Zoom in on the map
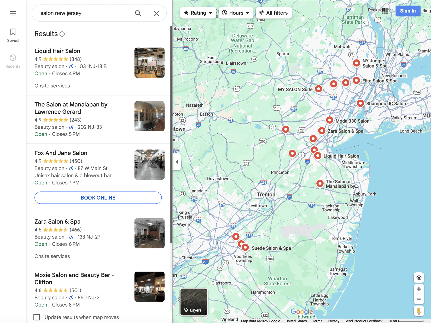 coord(419,289)
